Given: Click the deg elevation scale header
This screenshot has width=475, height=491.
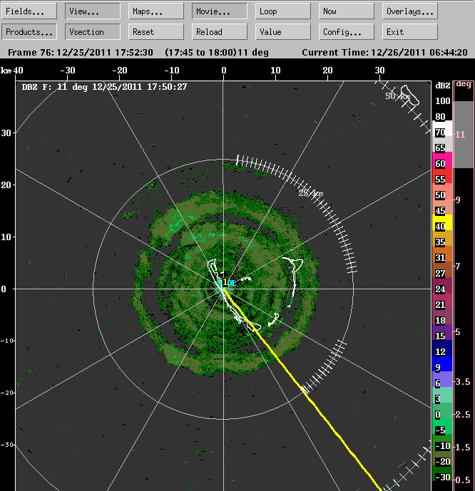Looking at the screenshot, I should [x=464, y=84].
